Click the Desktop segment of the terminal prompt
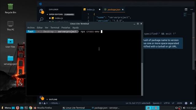Viewport: 196px width, 110px height. (x=48, y=31)
